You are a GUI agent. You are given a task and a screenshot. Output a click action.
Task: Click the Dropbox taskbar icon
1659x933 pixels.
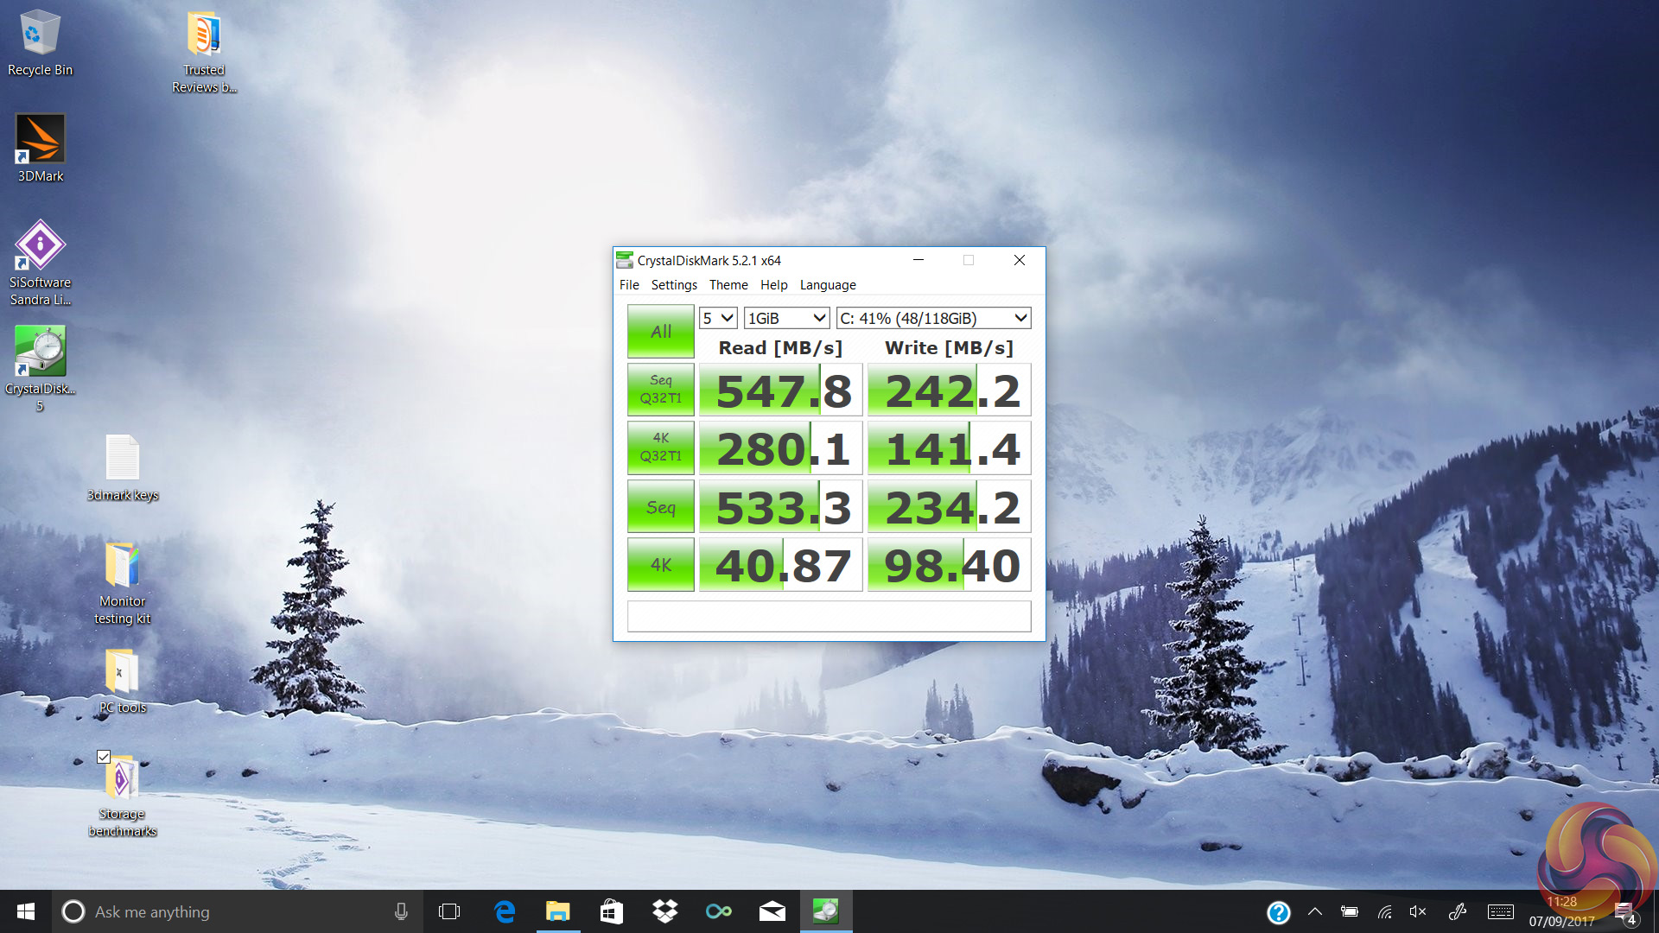pos(664,911)
